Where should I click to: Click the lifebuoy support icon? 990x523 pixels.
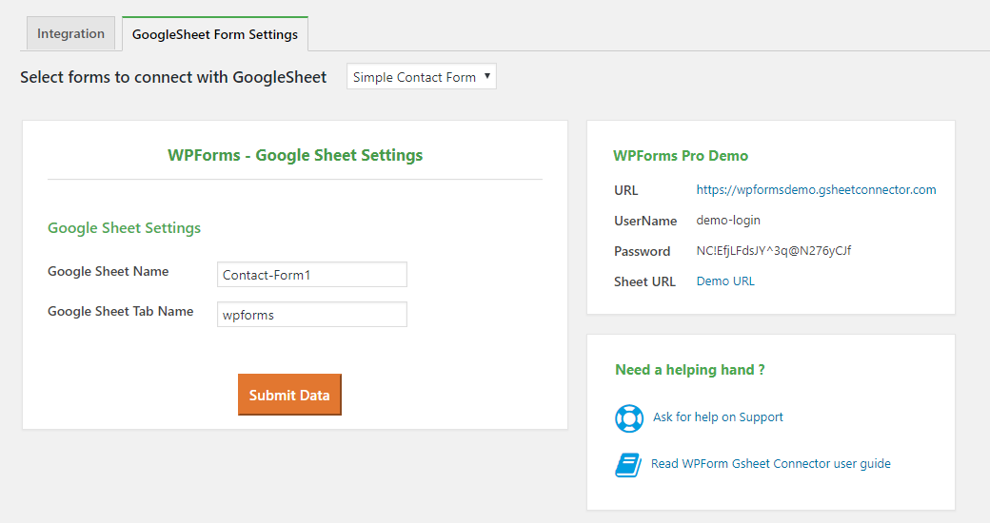[x=629, y=417]
